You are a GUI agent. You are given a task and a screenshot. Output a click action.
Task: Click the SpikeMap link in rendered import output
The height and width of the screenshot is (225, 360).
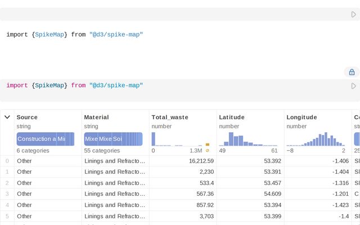[49, 34]
